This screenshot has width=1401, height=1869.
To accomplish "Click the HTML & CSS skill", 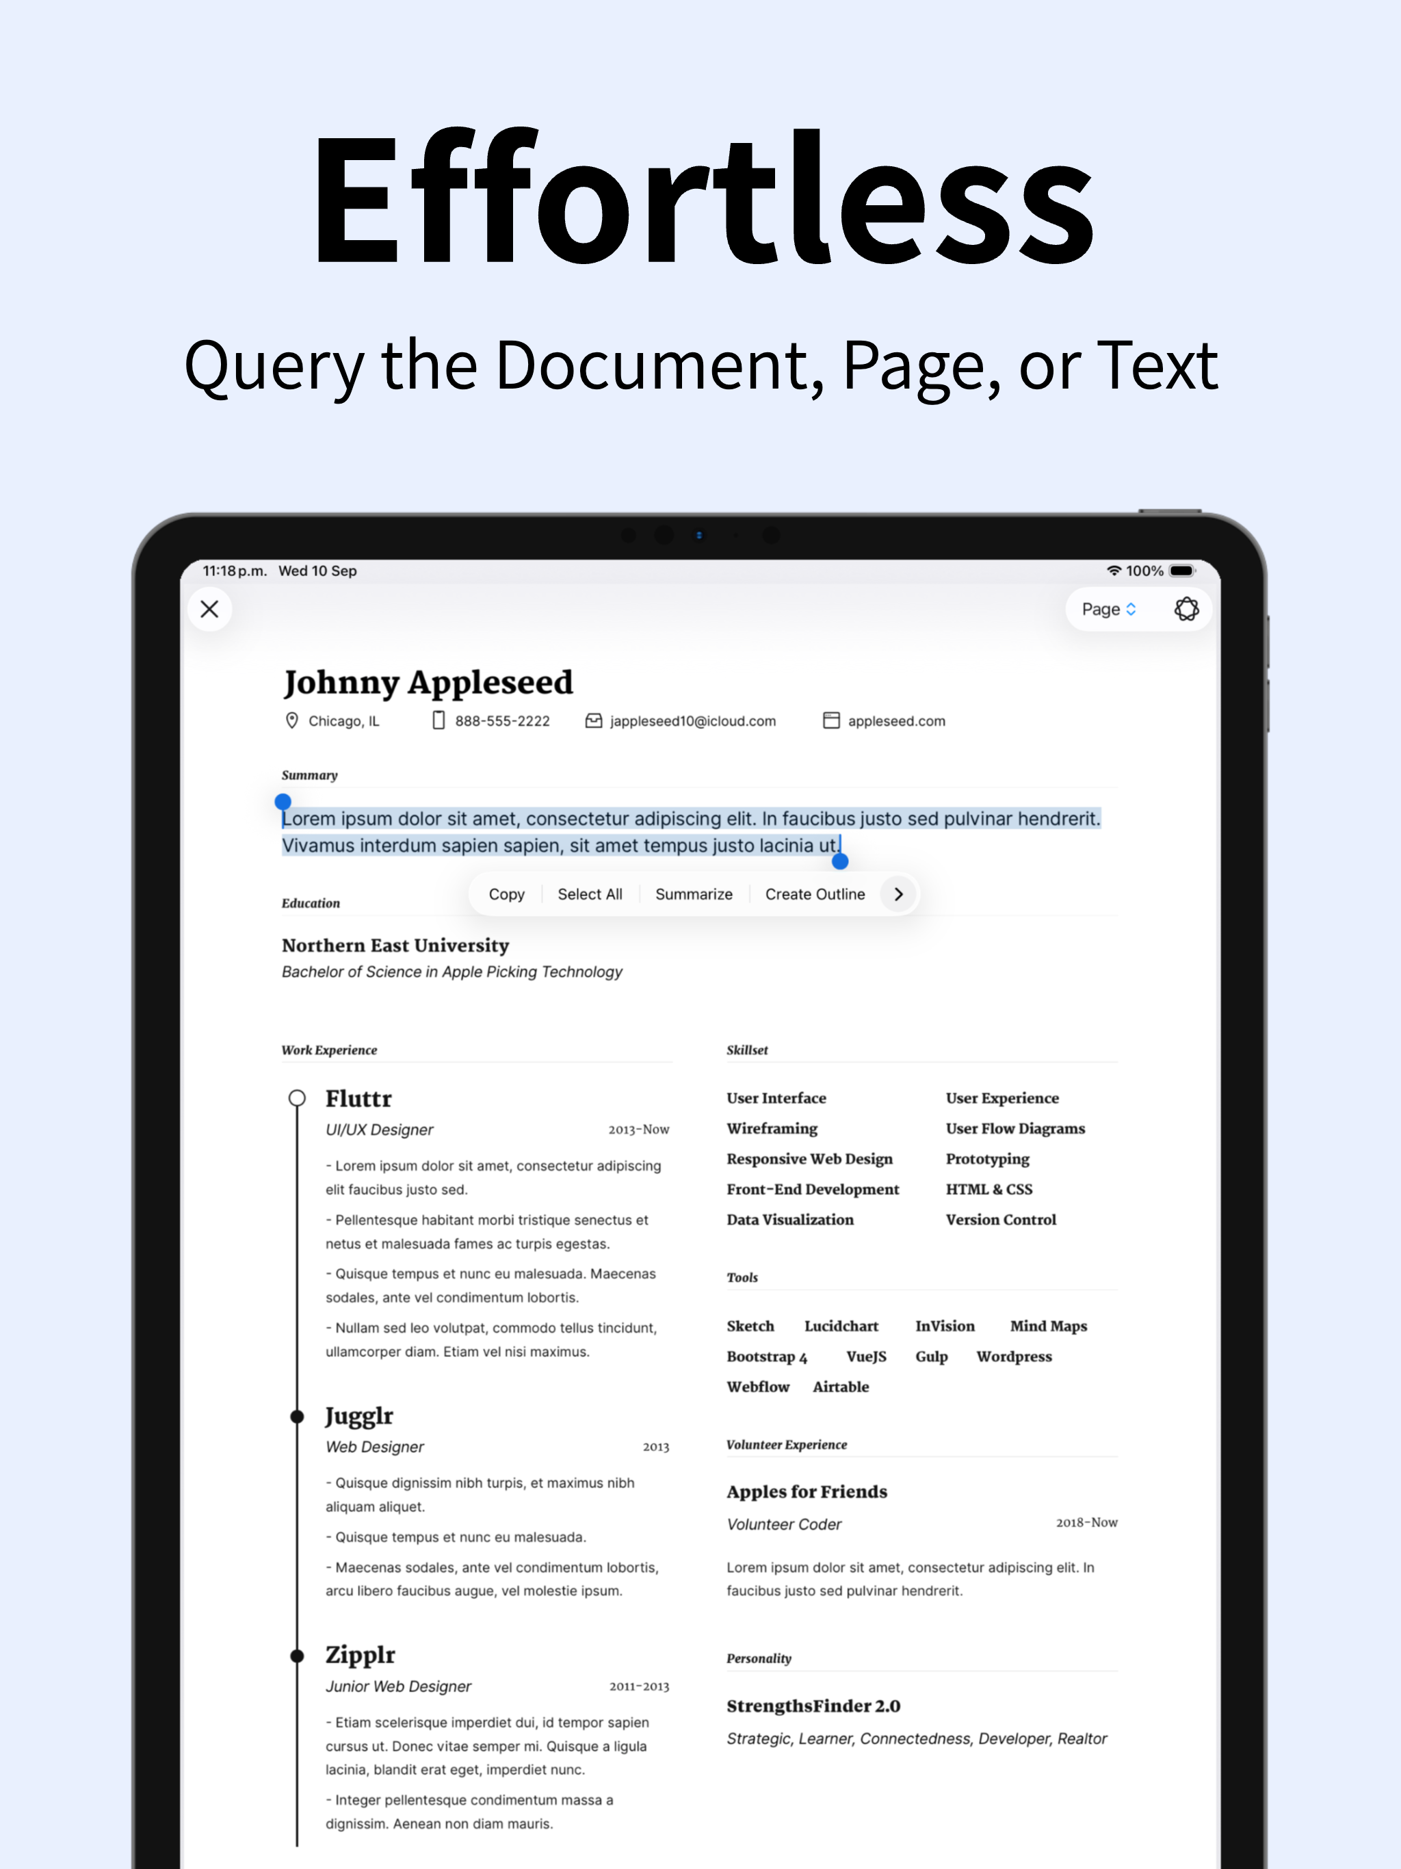I will pos(989,1190).
